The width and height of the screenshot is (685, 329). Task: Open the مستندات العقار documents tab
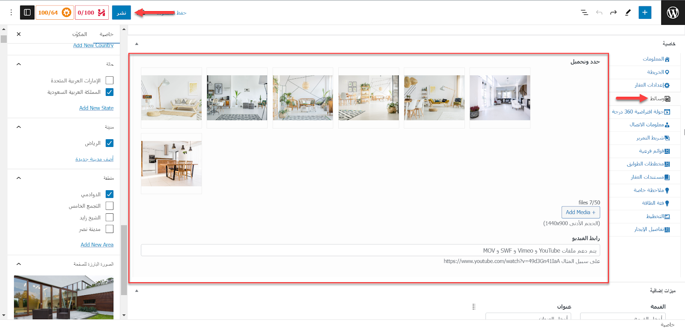pos(650,177)
